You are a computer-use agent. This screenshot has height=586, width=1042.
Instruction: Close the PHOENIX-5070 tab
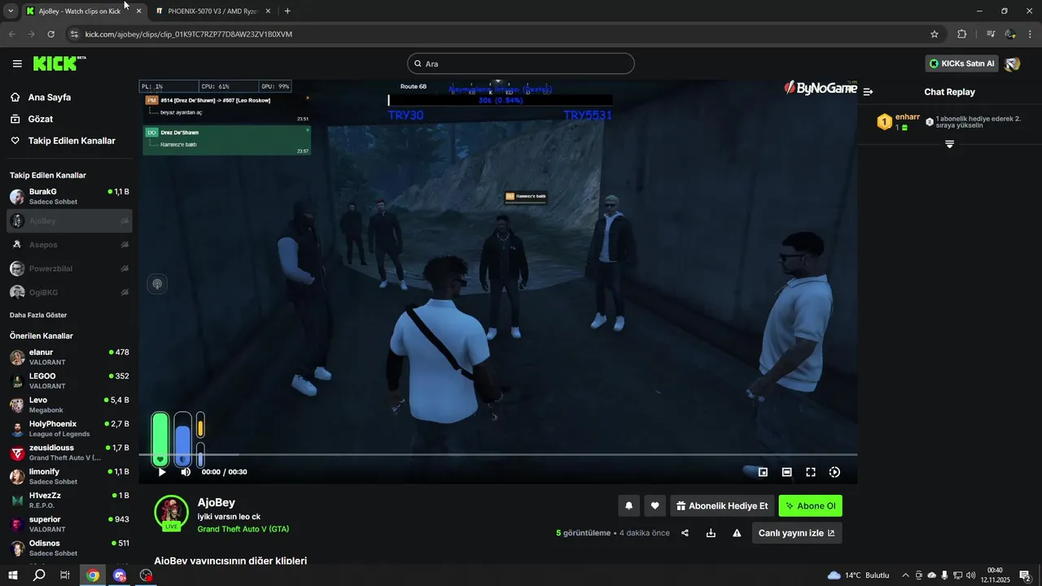click(268, 11)
